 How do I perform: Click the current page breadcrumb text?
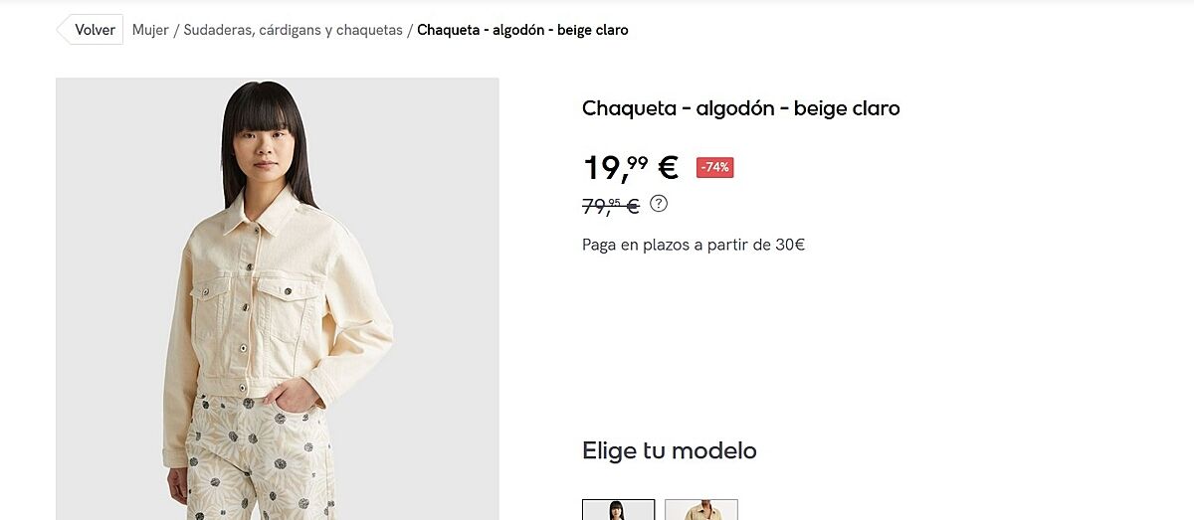point(522,30)
